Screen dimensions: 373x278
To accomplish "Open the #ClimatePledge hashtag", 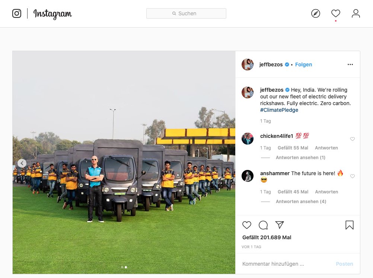I will click(279, 110).
